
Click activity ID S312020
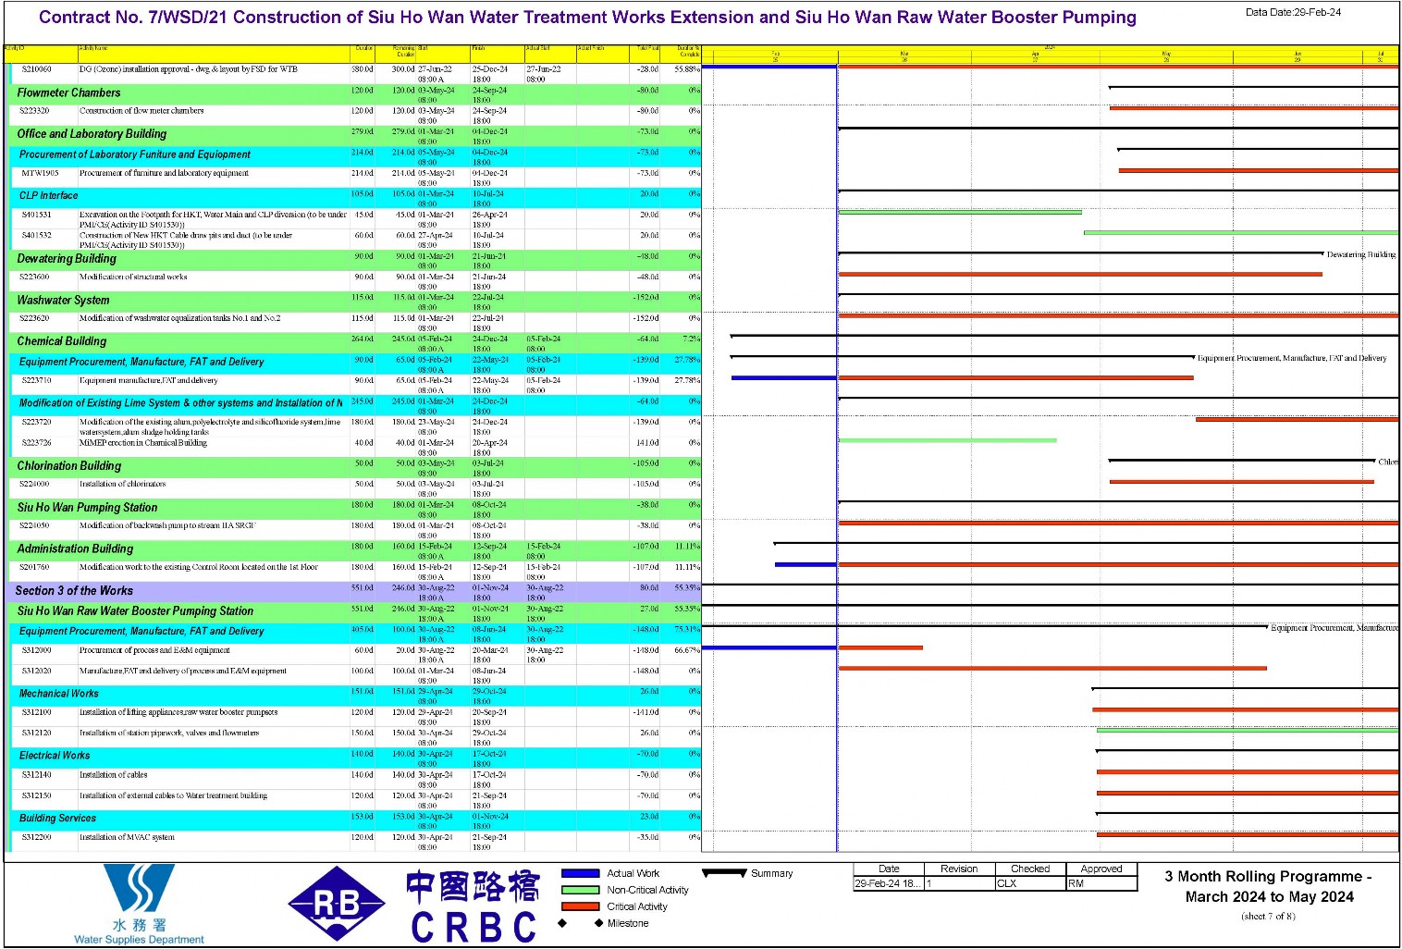[x=37, y=671]
